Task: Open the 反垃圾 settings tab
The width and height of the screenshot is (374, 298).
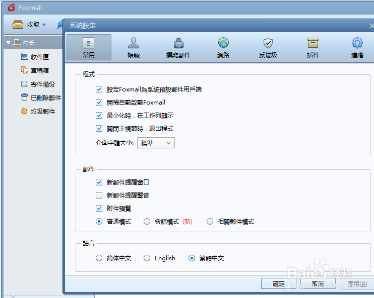Action: [268, 47]
